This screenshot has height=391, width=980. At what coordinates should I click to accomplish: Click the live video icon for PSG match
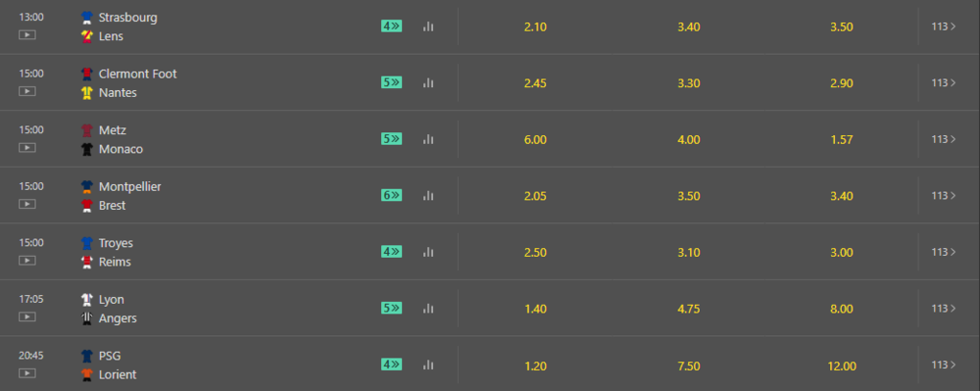coord(26,373)
